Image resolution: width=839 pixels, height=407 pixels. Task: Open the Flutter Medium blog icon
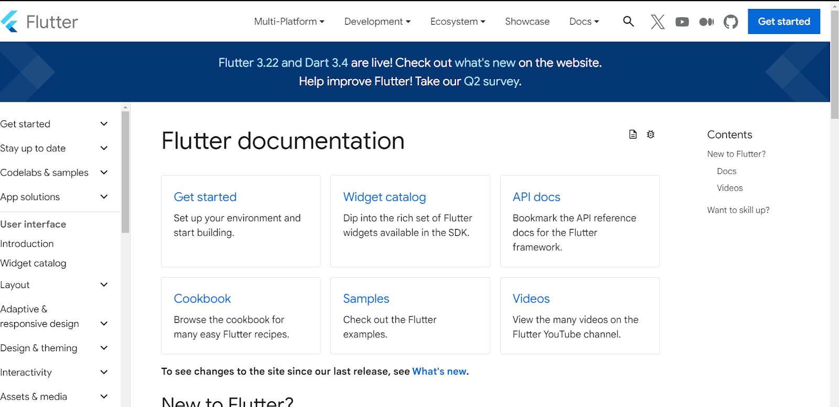pos(706,21)
